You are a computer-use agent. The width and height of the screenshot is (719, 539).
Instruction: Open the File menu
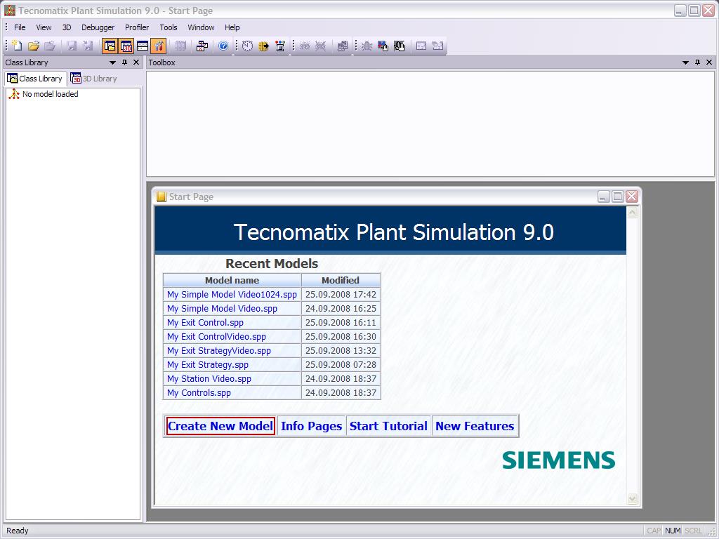tap(20, 27)
